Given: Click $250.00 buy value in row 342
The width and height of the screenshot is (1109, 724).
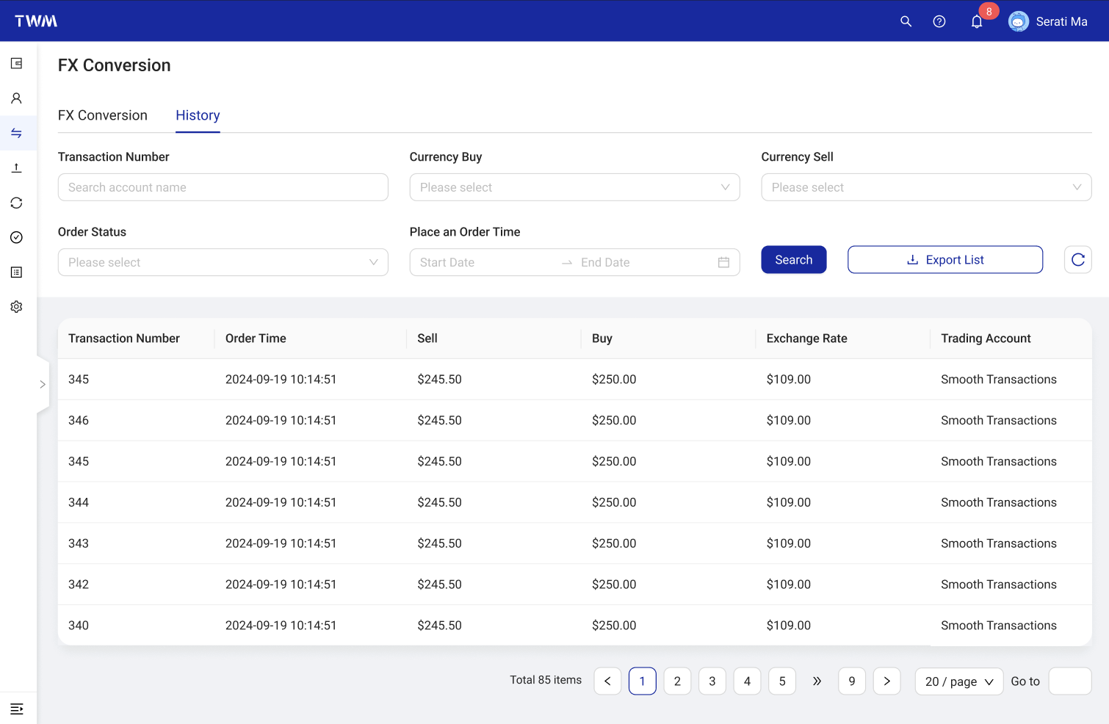Looking at the screenshot, I should coord(614,584).
